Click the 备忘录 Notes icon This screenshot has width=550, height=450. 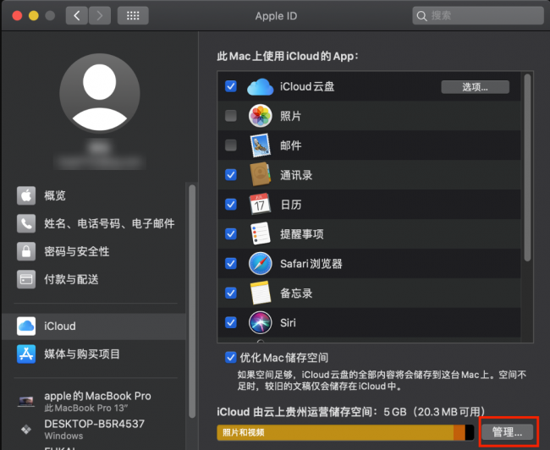tap(261, 293)
